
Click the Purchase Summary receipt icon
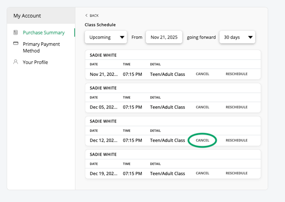[x=16, y=33]
